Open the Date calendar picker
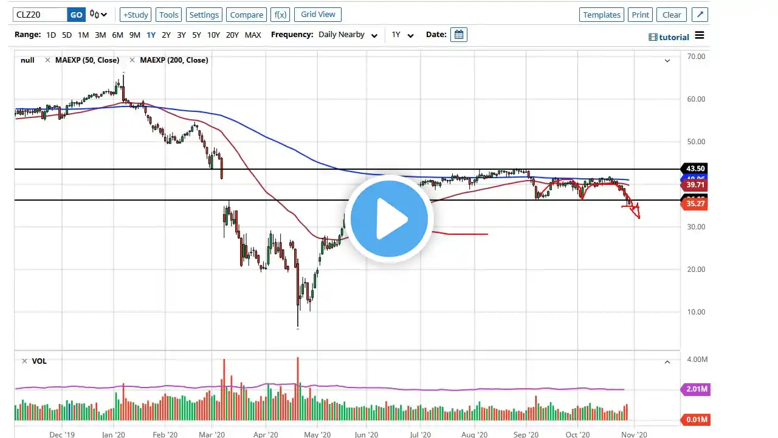 (459, 35)
